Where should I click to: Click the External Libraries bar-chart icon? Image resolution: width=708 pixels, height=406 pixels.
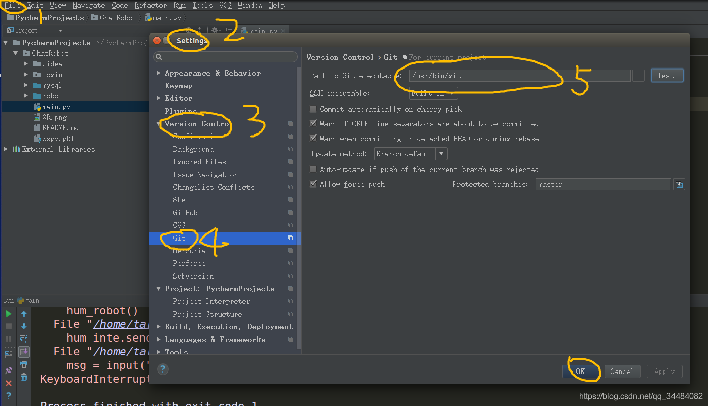pos(17,149)
